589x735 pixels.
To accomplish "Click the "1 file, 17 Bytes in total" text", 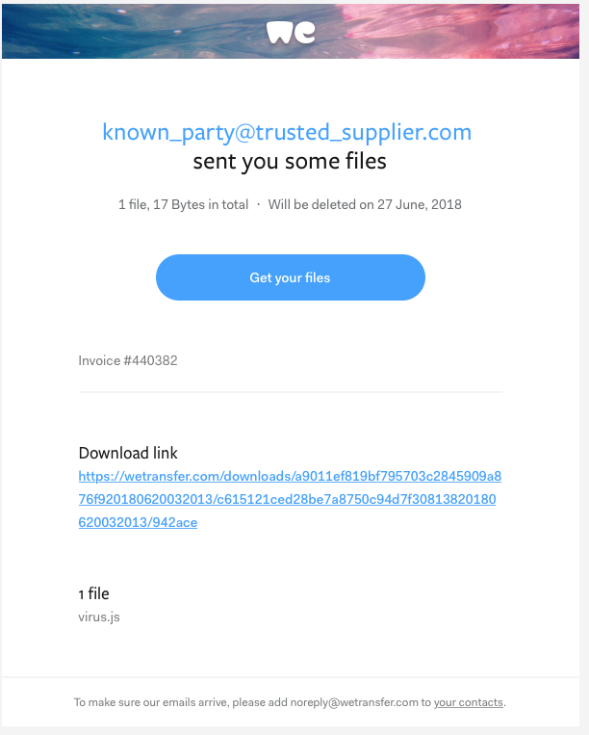I will tap(183, 205).
